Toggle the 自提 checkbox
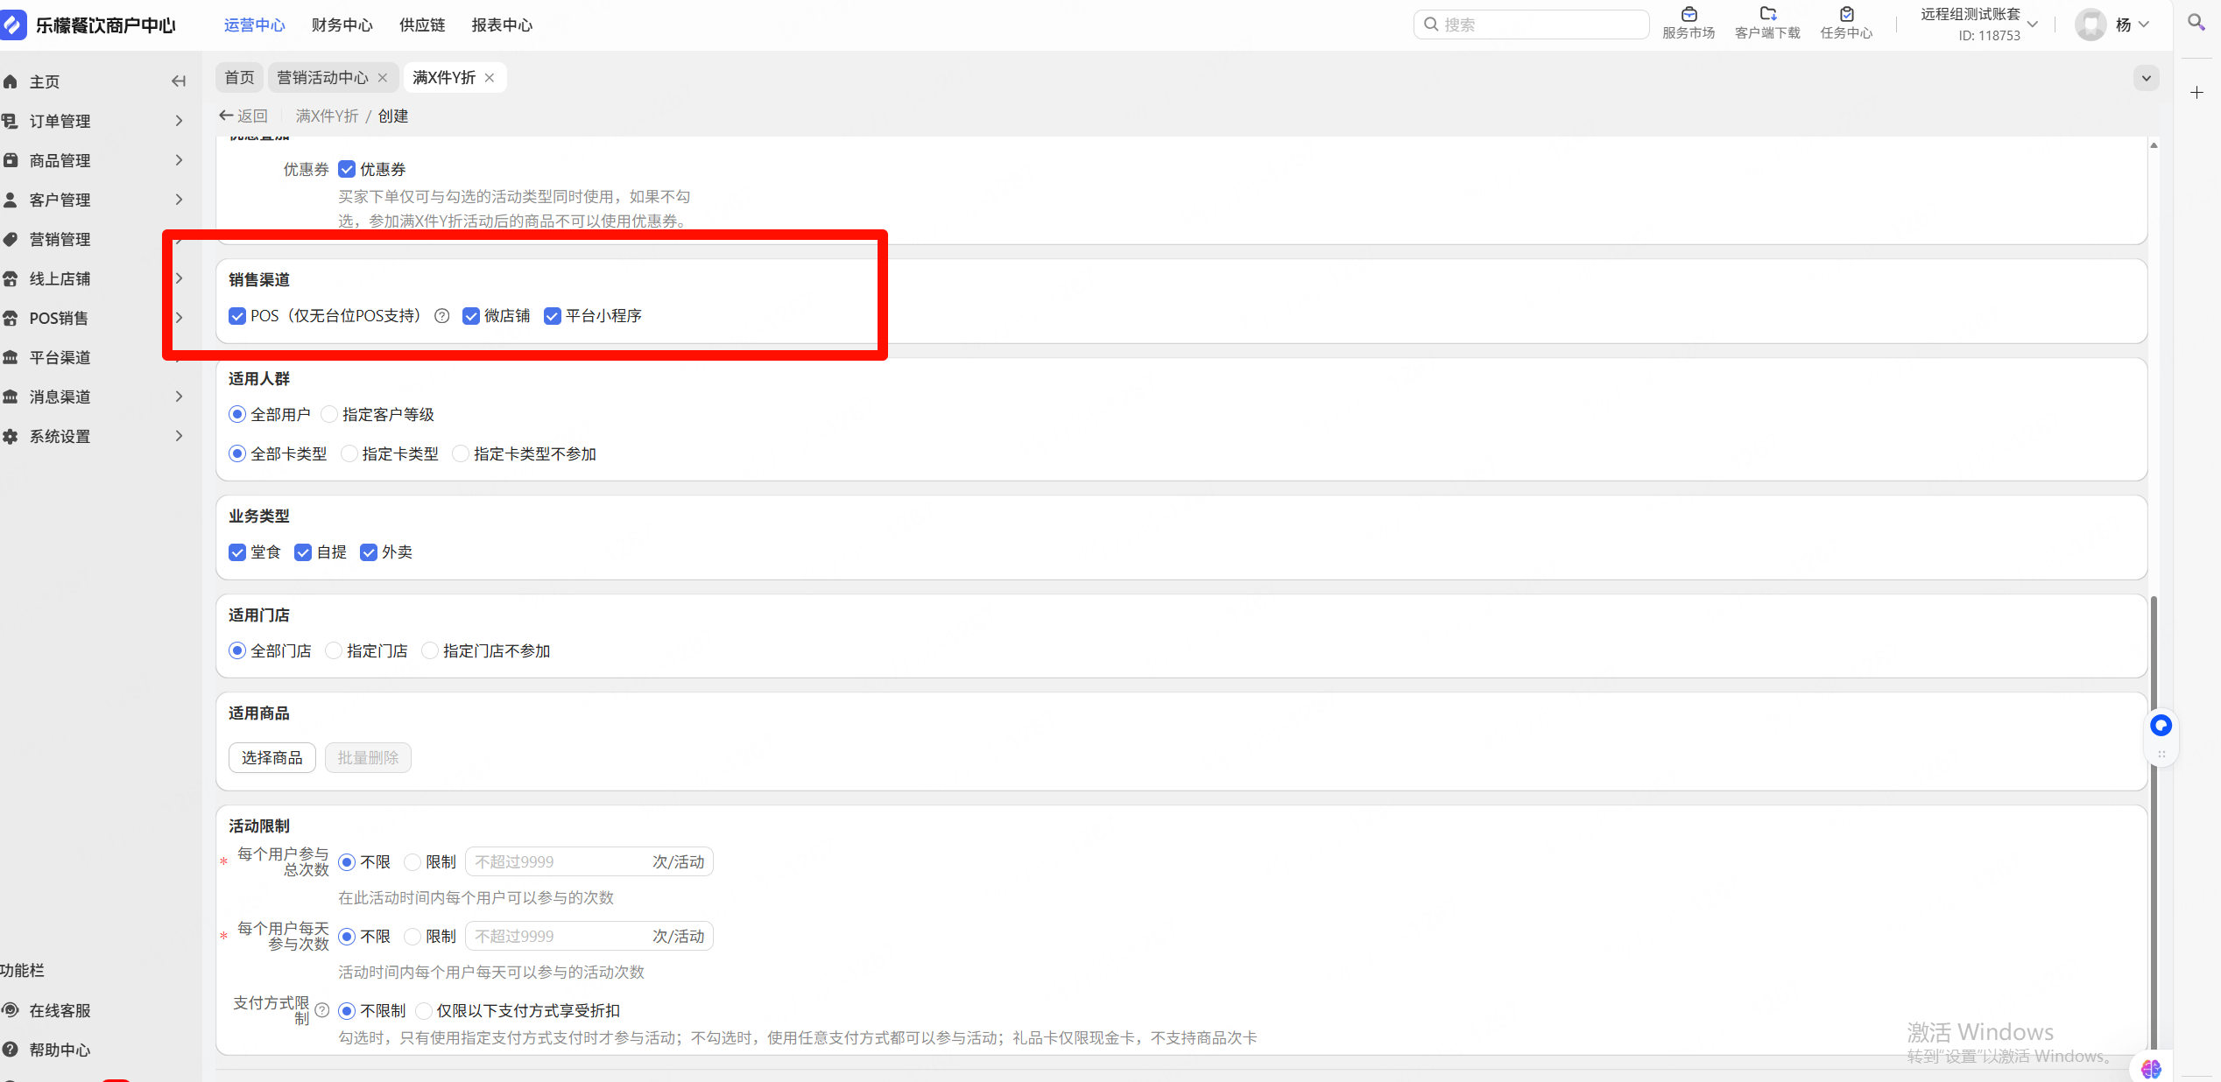This screenshot has width=2221, height=1082. click(x=303, y=552)
